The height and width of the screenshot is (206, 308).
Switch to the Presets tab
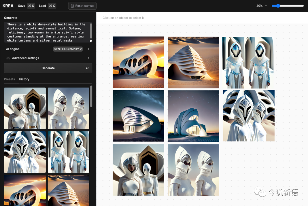coord(9,79)
